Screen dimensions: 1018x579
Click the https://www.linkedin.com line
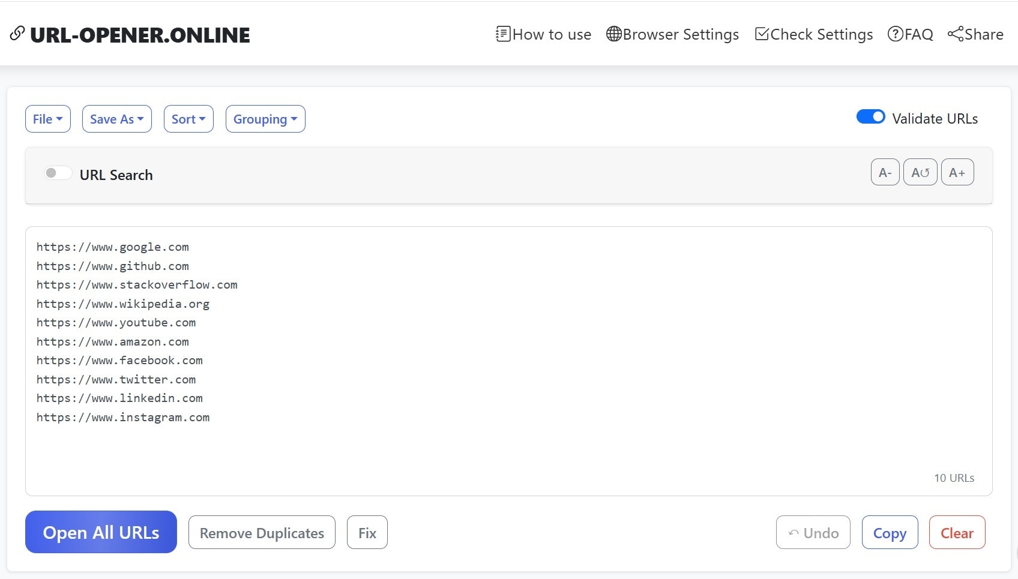119,398
